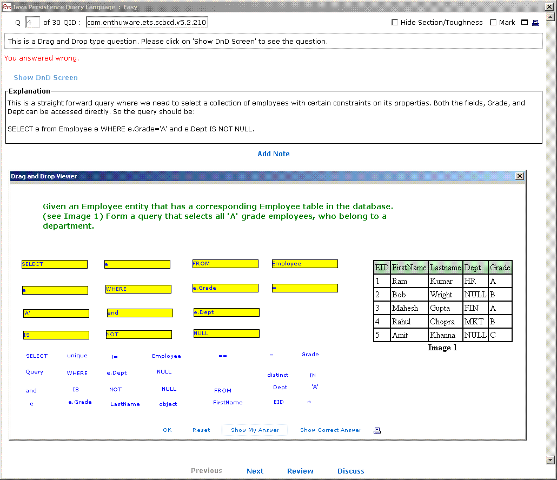
Task: Close the Drag and Drop Viewer panel
Action: [519, 176]
